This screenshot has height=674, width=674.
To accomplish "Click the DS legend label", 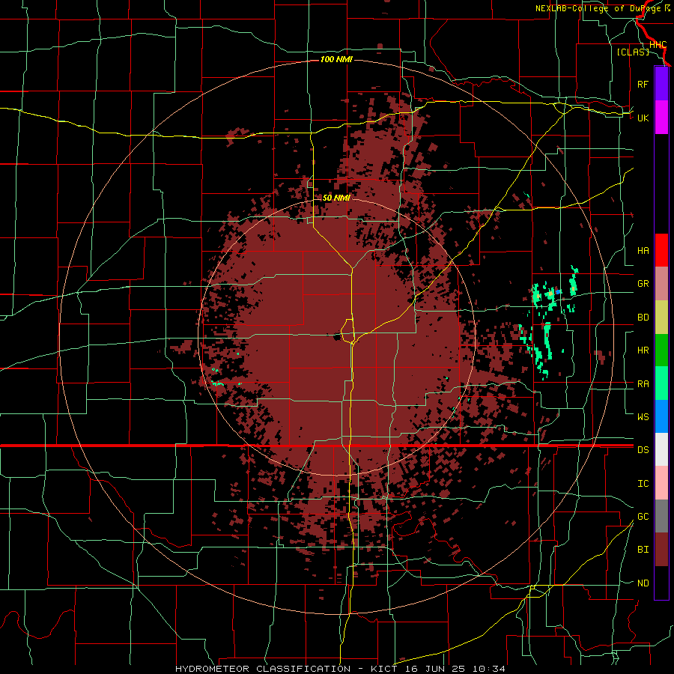I will [x=643, y=450].
